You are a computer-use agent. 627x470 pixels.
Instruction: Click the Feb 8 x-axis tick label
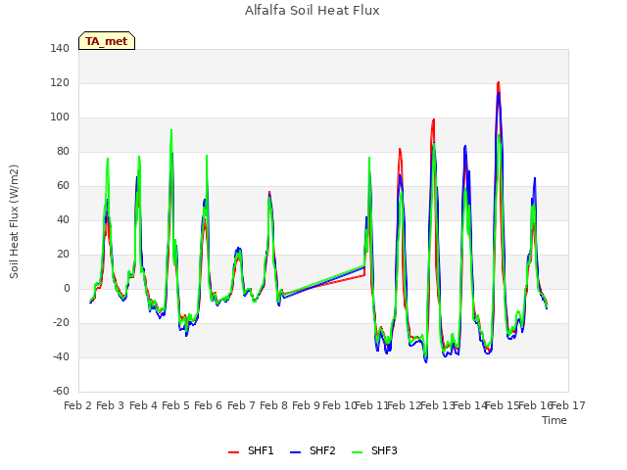tap(274, 405)
